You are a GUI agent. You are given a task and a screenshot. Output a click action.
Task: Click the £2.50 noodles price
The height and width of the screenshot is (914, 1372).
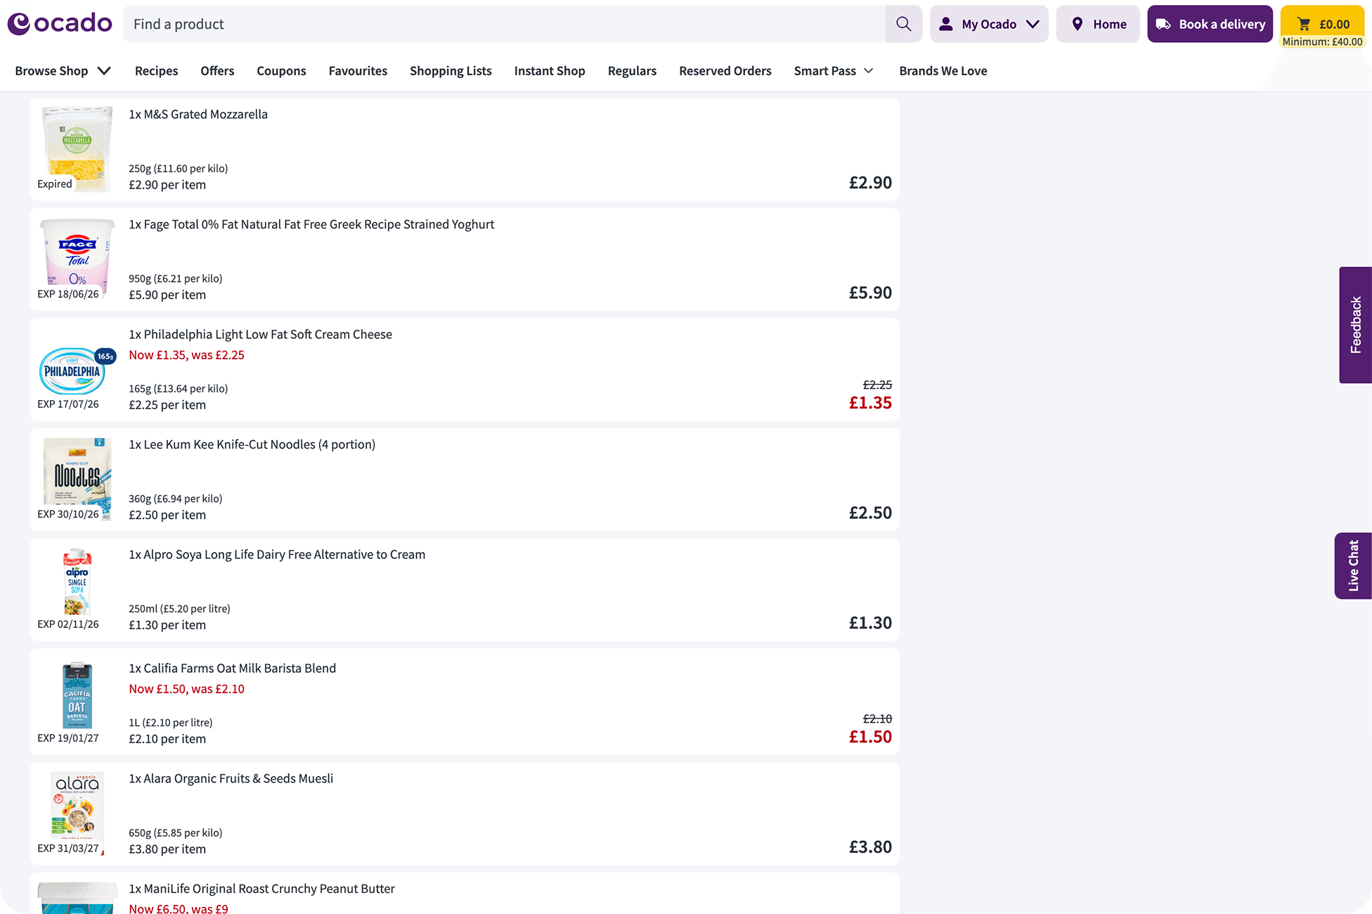coord(870,513)
